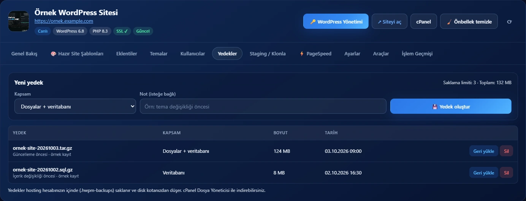Image resolution: width=526 pixels, height=201 pixels.
Task: Go to the Ayarlar tab
Action: [x=352, y=54]
